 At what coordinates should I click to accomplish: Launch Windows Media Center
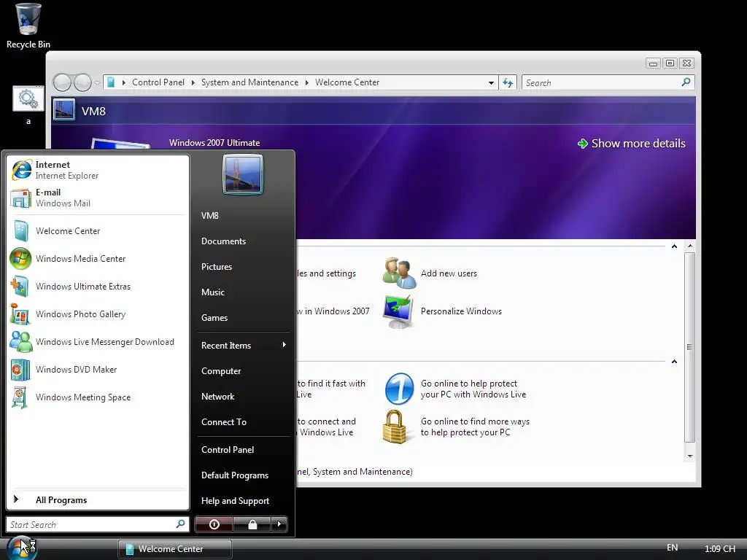pos(98,259)
